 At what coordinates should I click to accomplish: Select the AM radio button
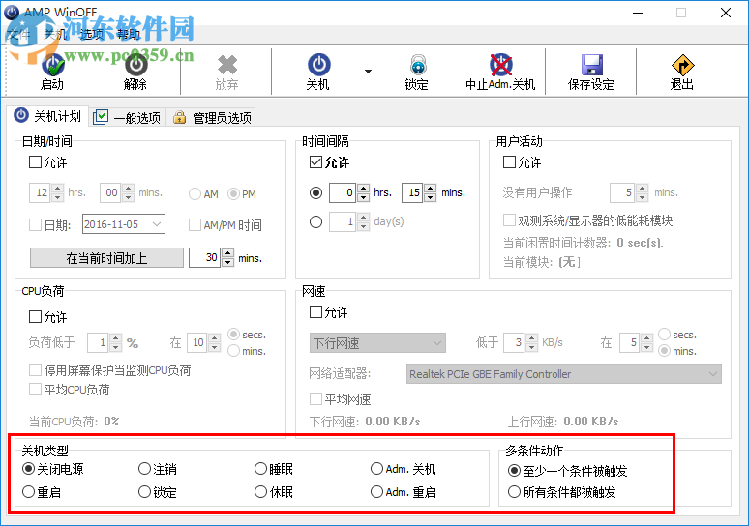(195, 193)
